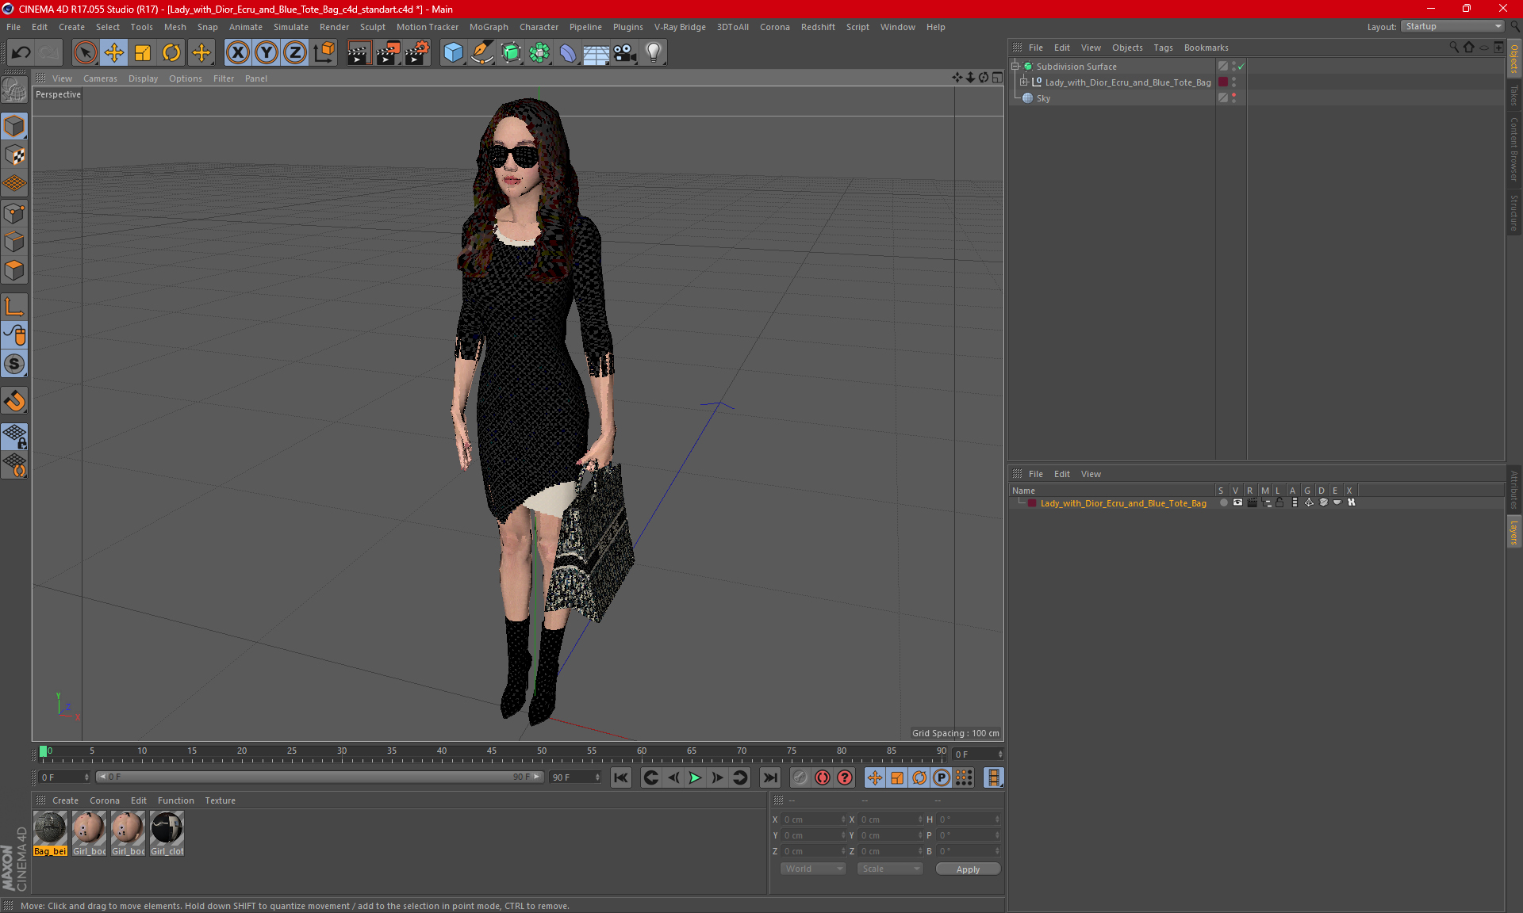Open the Scale mode dropdown
This screenshot has height=913, width=1523.
click(890, 869)
